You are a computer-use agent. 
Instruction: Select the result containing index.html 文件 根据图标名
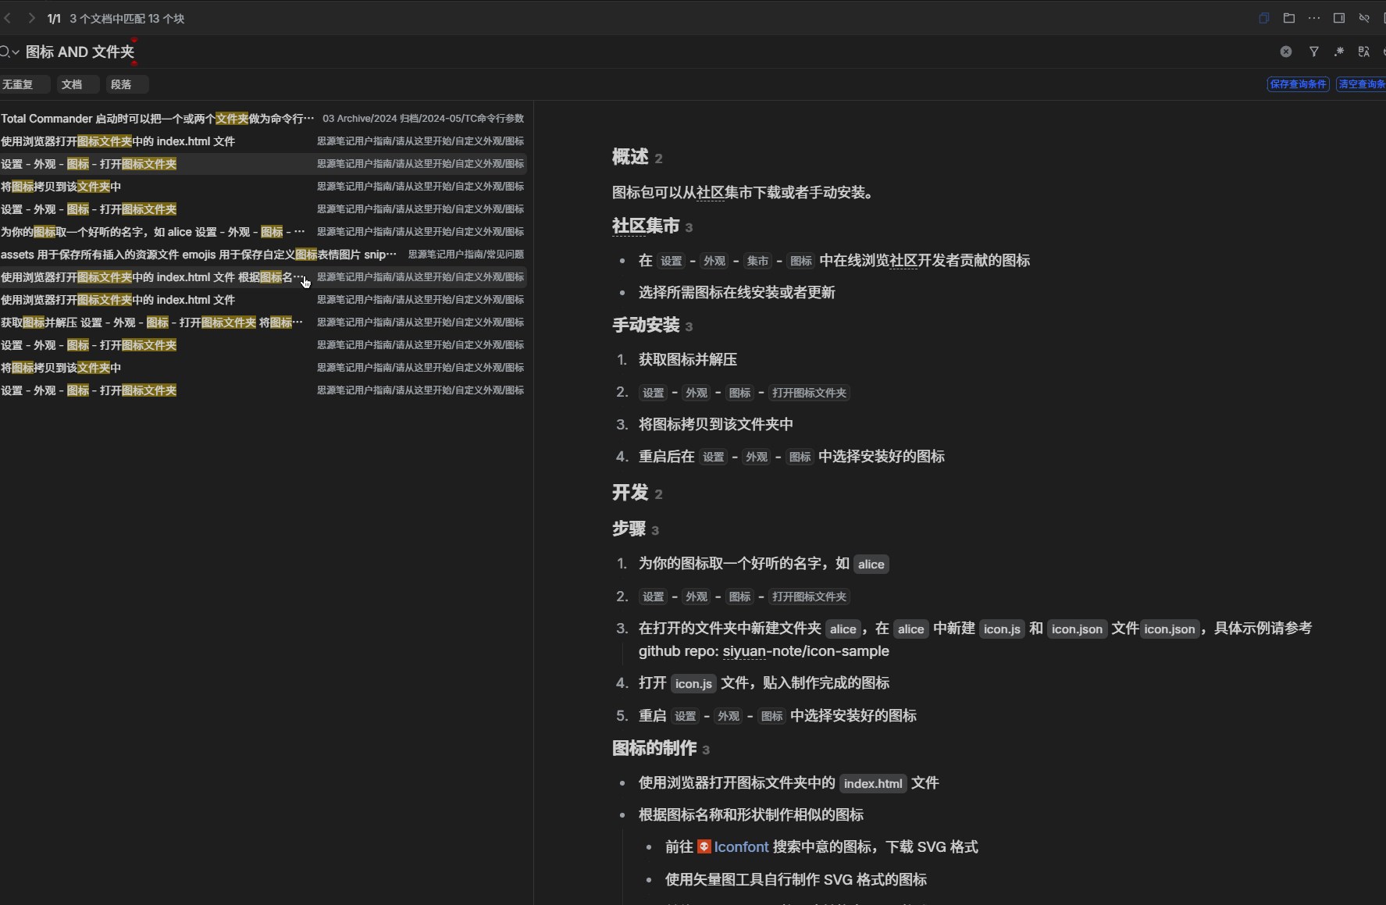point(263,277)
